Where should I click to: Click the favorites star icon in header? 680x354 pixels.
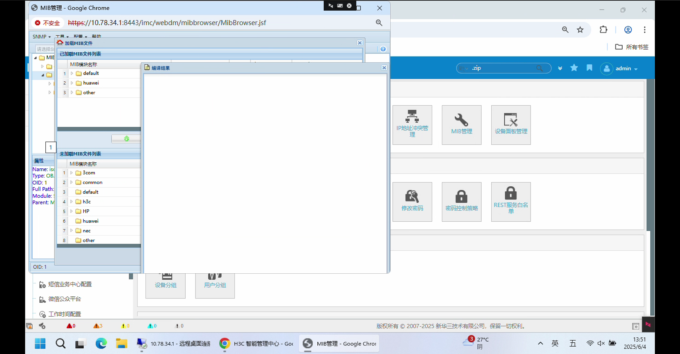tap(574, 68)
